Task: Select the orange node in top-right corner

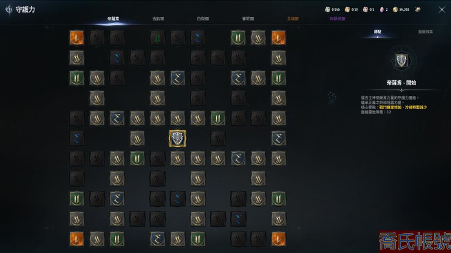Action: tap(278, 38)
